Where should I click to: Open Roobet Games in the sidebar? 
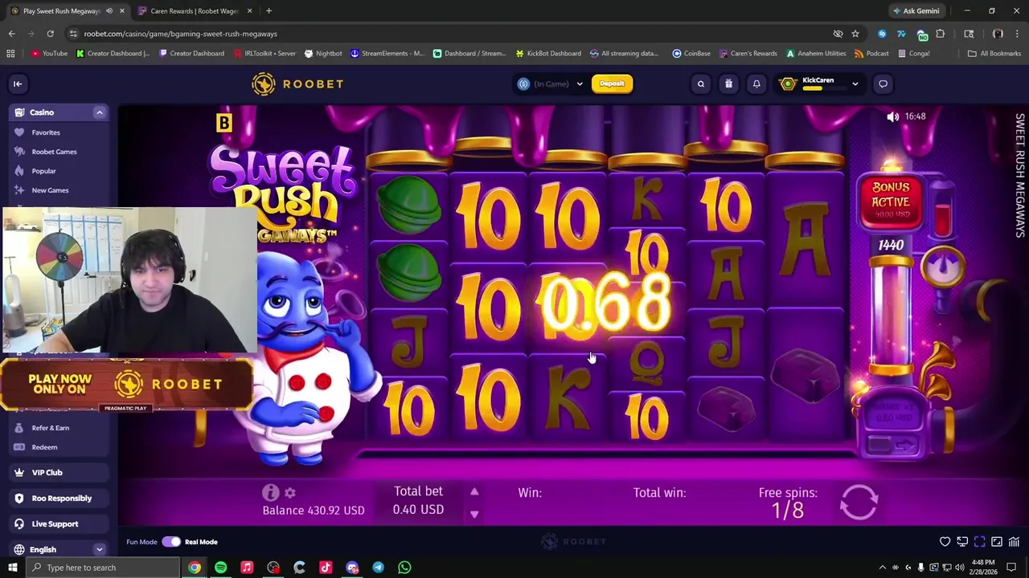coord(54,152)
